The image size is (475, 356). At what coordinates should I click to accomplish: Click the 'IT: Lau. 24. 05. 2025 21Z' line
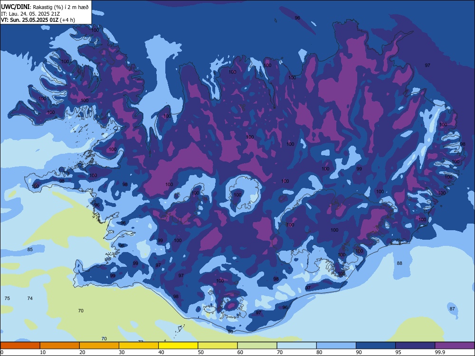(x=31, y=14)
